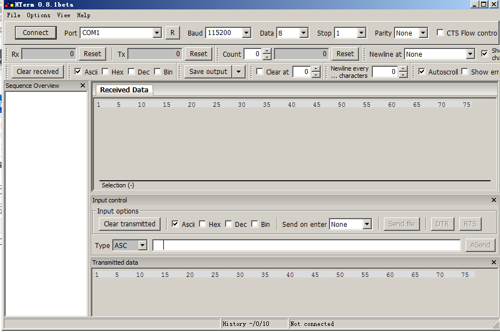Click the Count value input field

pyautogui.click(x=254, y=54)
